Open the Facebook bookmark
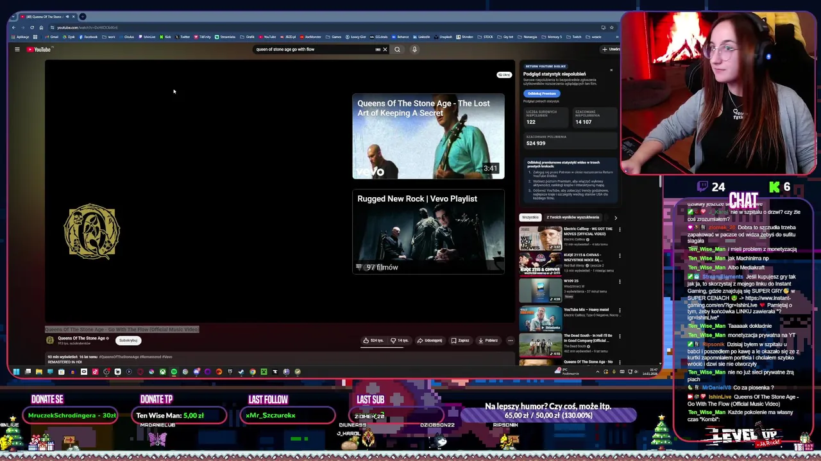The height and width of the screenshot is (461, 821). click(89, 37)
